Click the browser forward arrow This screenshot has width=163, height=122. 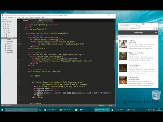click(x=123, y=29)
